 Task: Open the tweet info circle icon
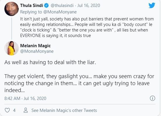(153, 98)
